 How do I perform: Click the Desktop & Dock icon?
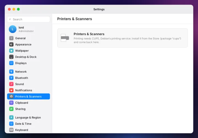pyautogui.click(x=11, y=57)
